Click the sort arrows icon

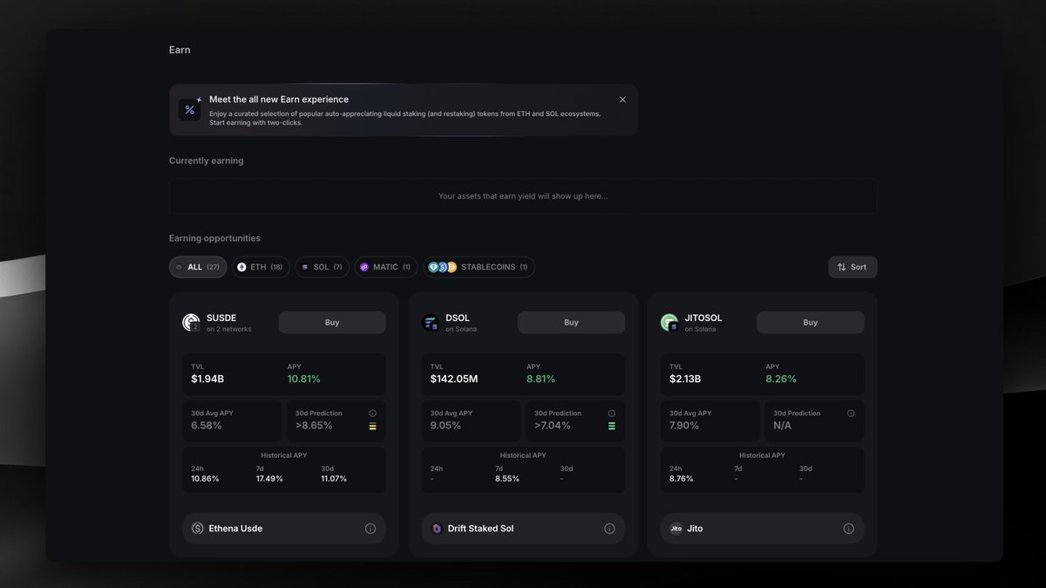pos(841,267)
